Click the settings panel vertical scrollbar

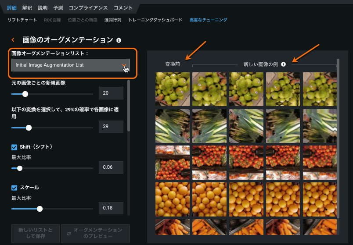129,106
